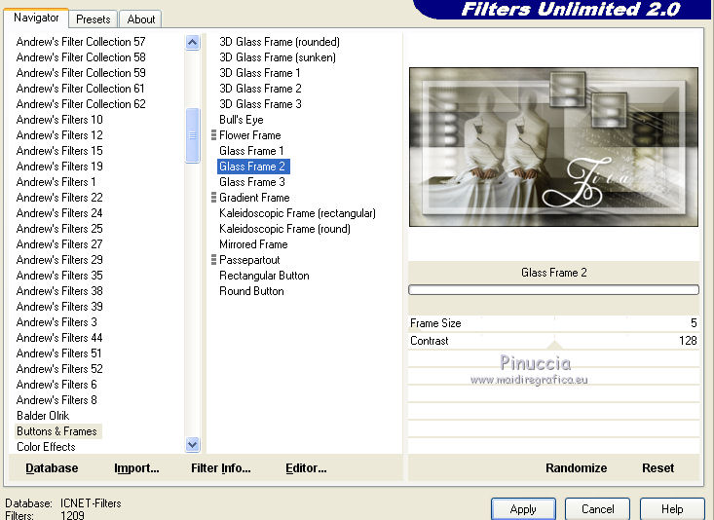The image size is (714, 520).
Task: Click the category list scrollbar thumb
Action: pos(193,135)
